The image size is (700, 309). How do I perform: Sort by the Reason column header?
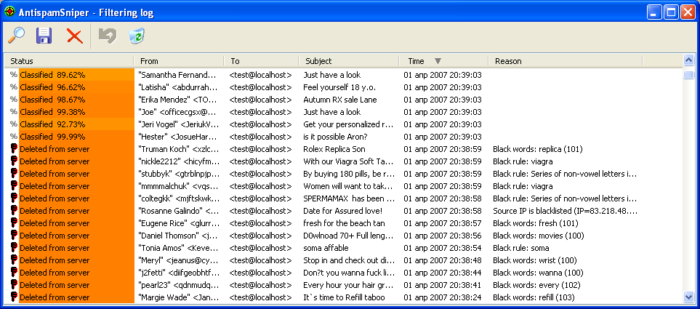(566, 61)
